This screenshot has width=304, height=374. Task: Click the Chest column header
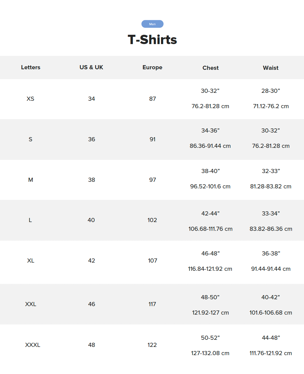tap(210, 68)
